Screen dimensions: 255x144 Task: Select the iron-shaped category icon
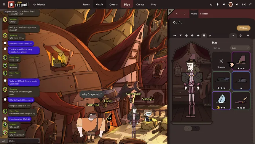[x=198, y=35]
